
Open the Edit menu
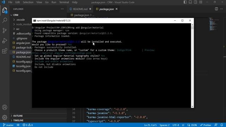tap(17, 2)
